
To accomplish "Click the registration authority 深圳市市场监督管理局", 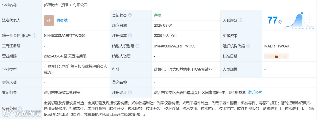I will click(62, 93).
